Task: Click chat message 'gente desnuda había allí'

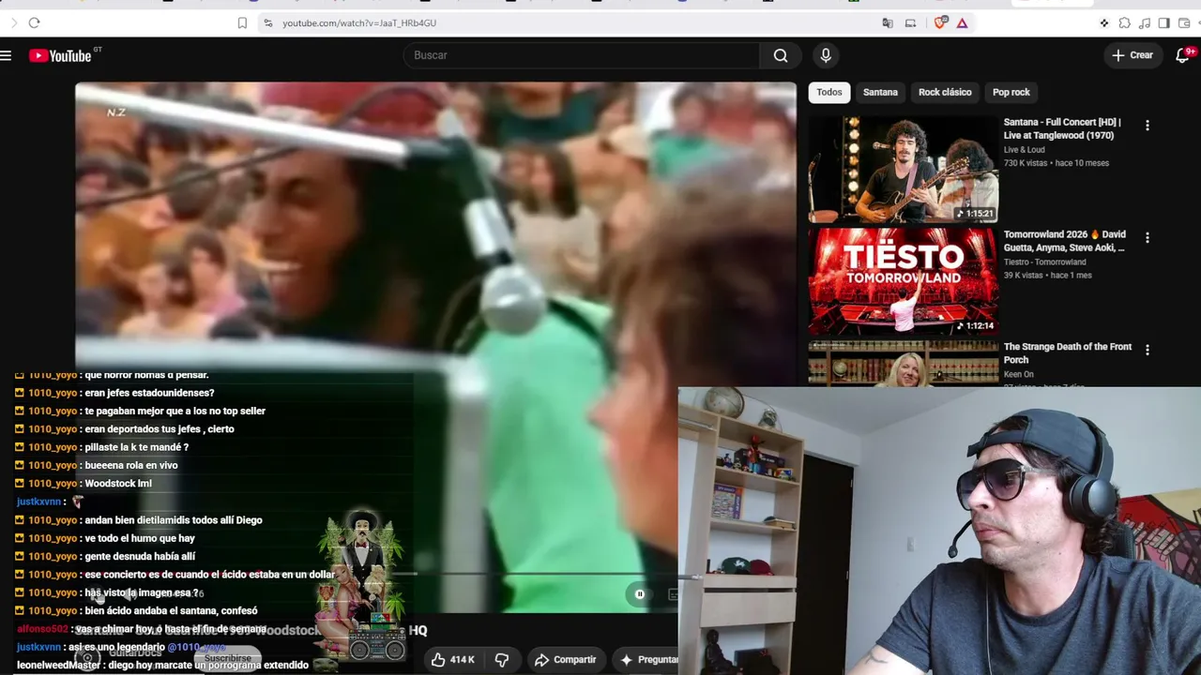Action: pyautogui.click(x=140, y=557)
